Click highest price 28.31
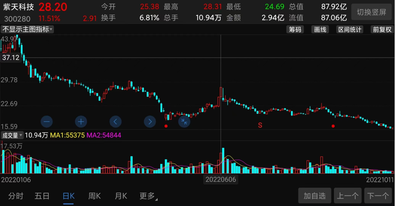This screenshot has height=206, width=395. [212, 7]
